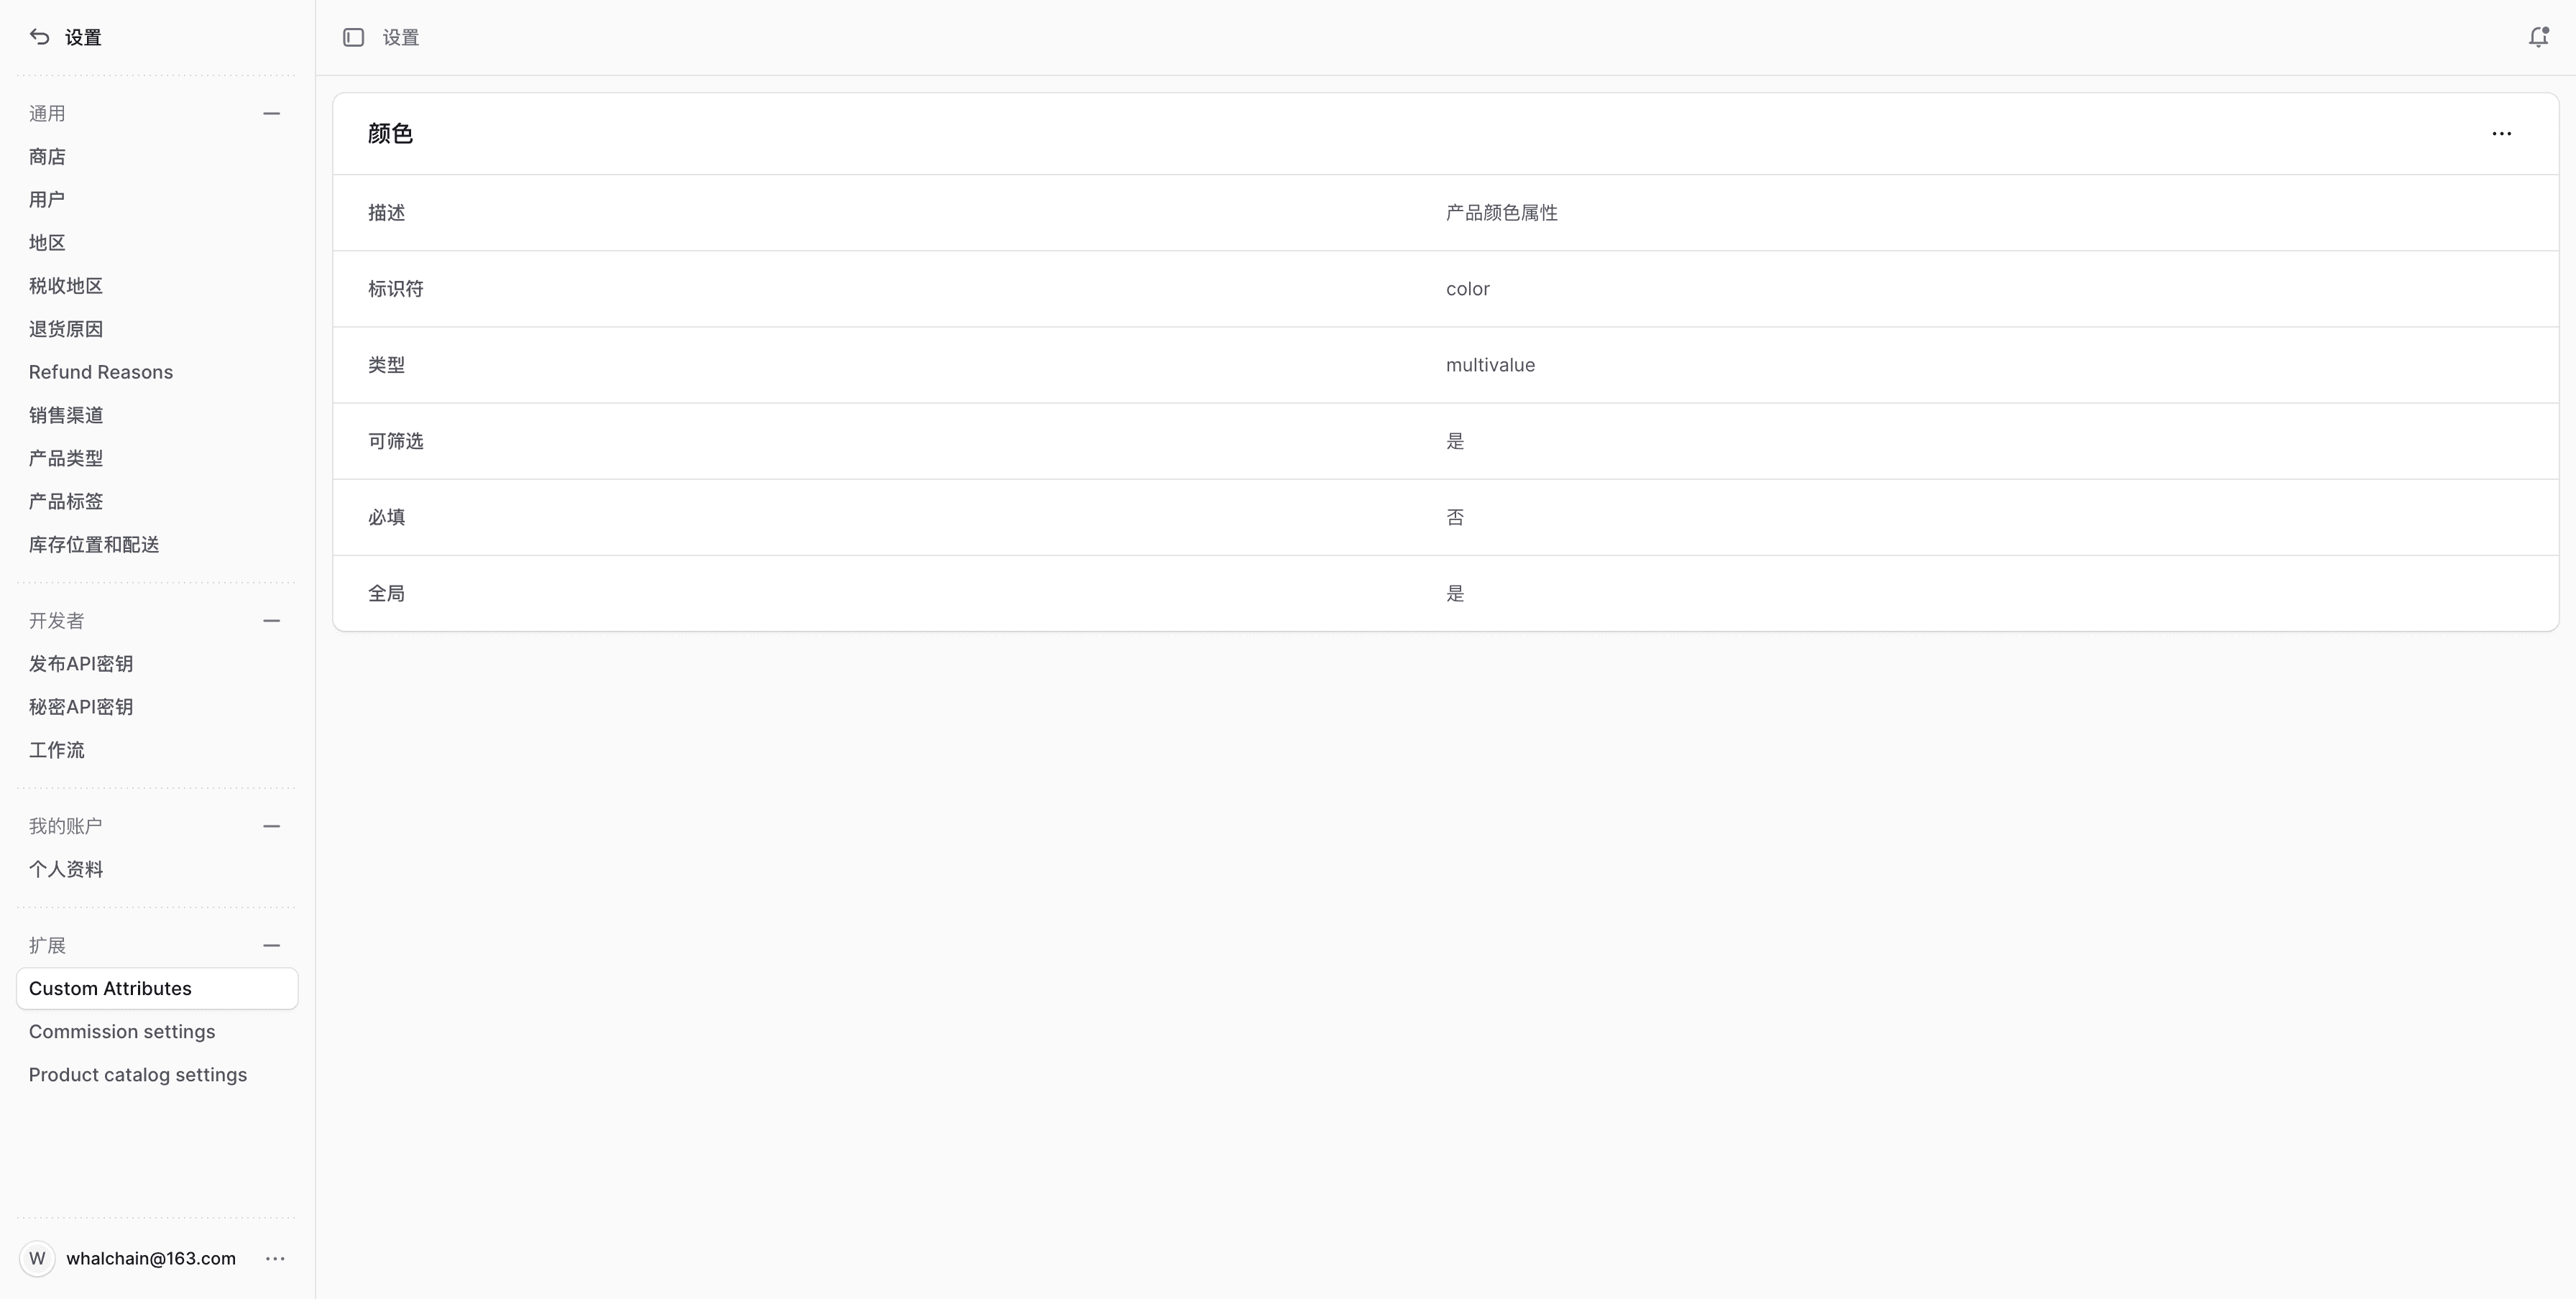Collapse the 通用 section

pos(271,114)
